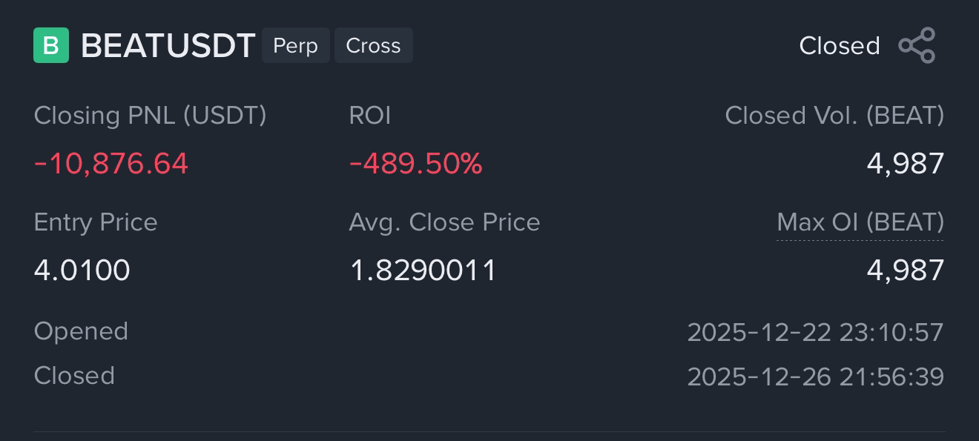Click the Closed status label
The height and width of the screenshot is (441, 979).
tap(840, 46)
